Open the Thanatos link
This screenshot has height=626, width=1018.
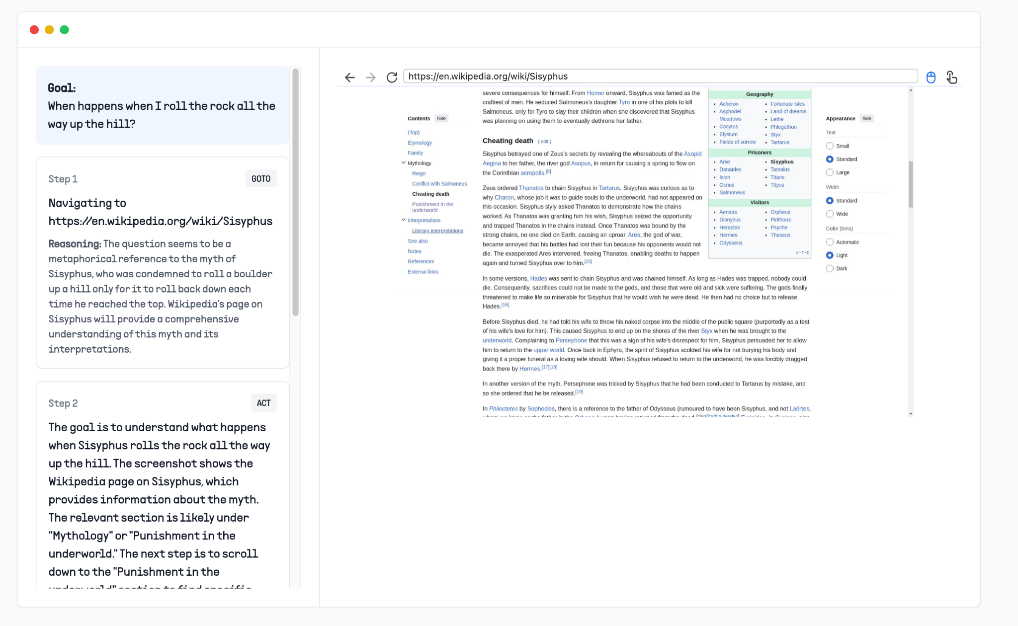click(x=531, y=188)
